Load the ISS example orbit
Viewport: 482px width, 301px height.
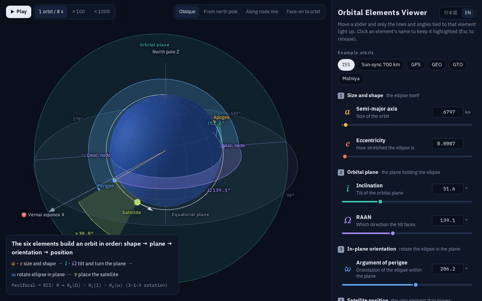point(346,65)
